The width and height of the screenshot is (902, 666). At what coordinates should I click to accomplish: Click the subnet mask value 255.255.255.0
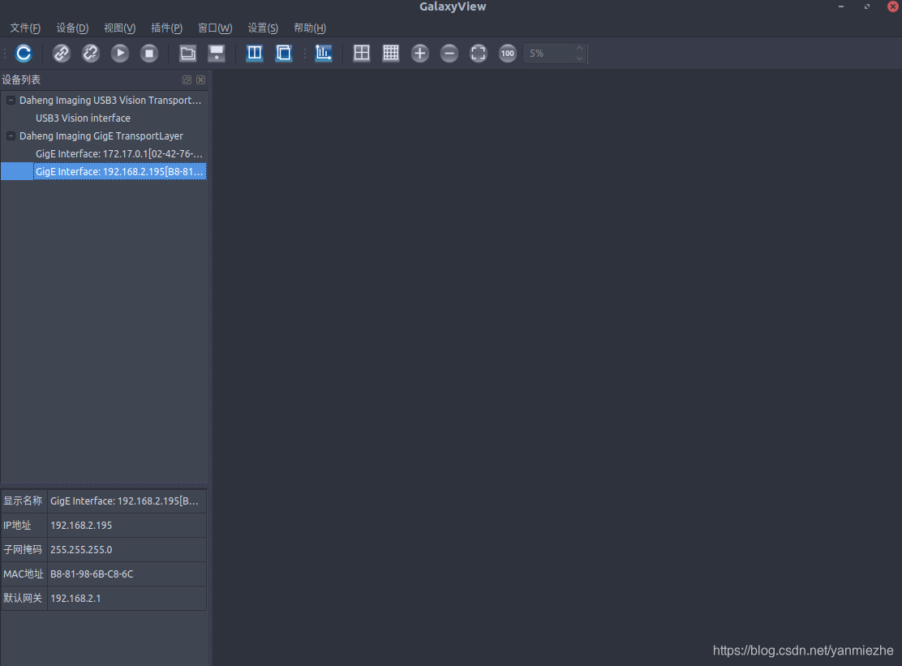[127, 549]
